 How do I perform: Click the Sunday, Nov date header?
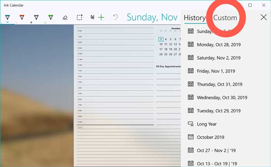(152, 17)
